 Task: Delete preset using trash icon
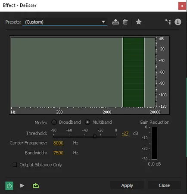(125, 22)
